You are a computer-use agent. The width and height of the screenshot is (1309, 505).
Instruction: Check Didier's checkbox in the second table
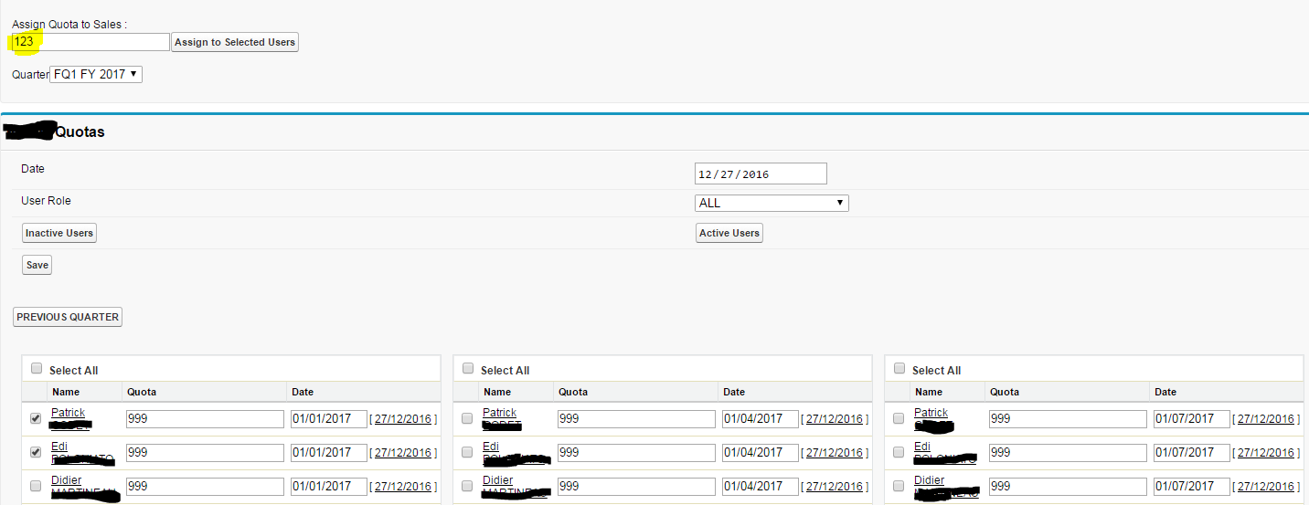click(x=467, y=486)
